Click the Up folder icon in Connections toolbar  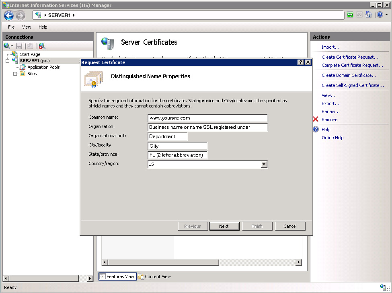coord(30,46)
